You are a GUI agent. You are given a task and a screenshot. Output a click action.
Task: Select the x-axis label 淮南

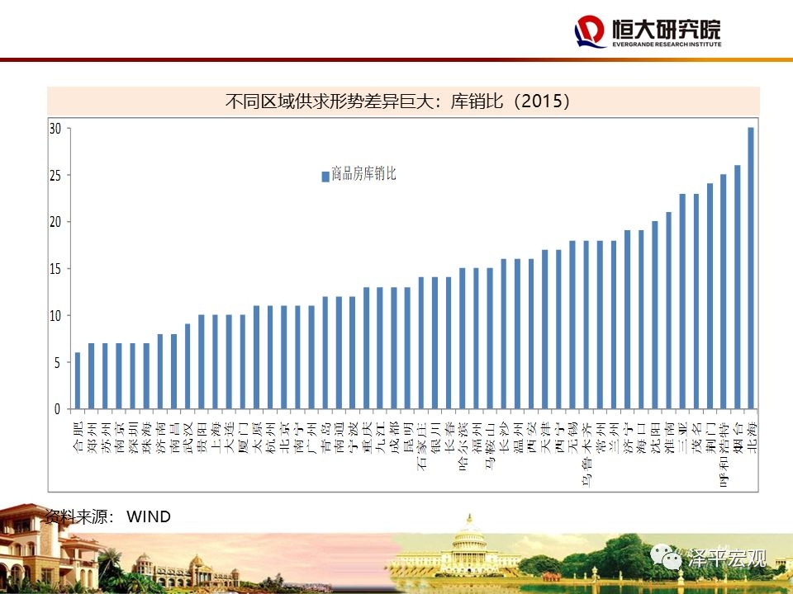click(x=669, y=439)
